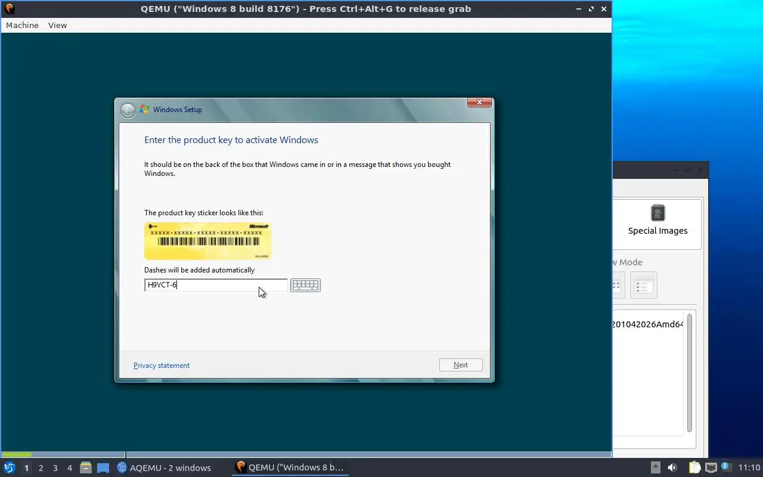Switch to icon view mode in AQEMU

pos(618,285)
